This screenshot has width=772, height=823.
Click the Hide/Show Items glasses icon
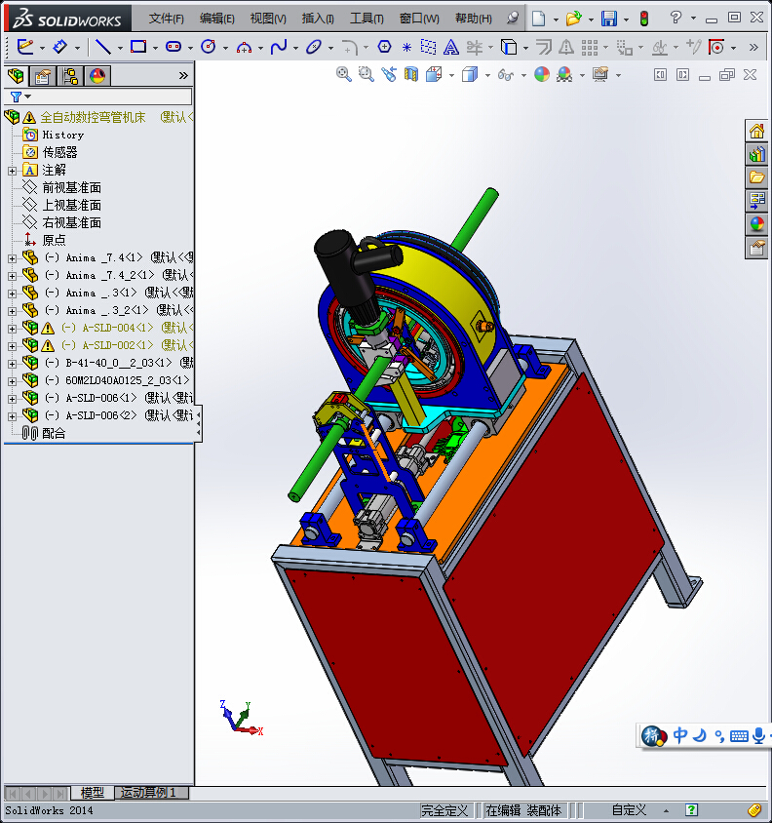(x=505, y=75)
